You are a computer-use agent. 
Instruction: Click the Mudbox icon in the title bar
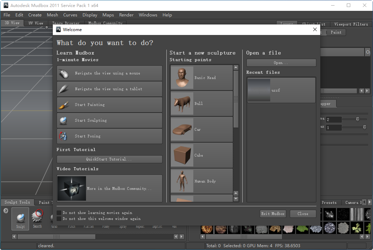6,5
